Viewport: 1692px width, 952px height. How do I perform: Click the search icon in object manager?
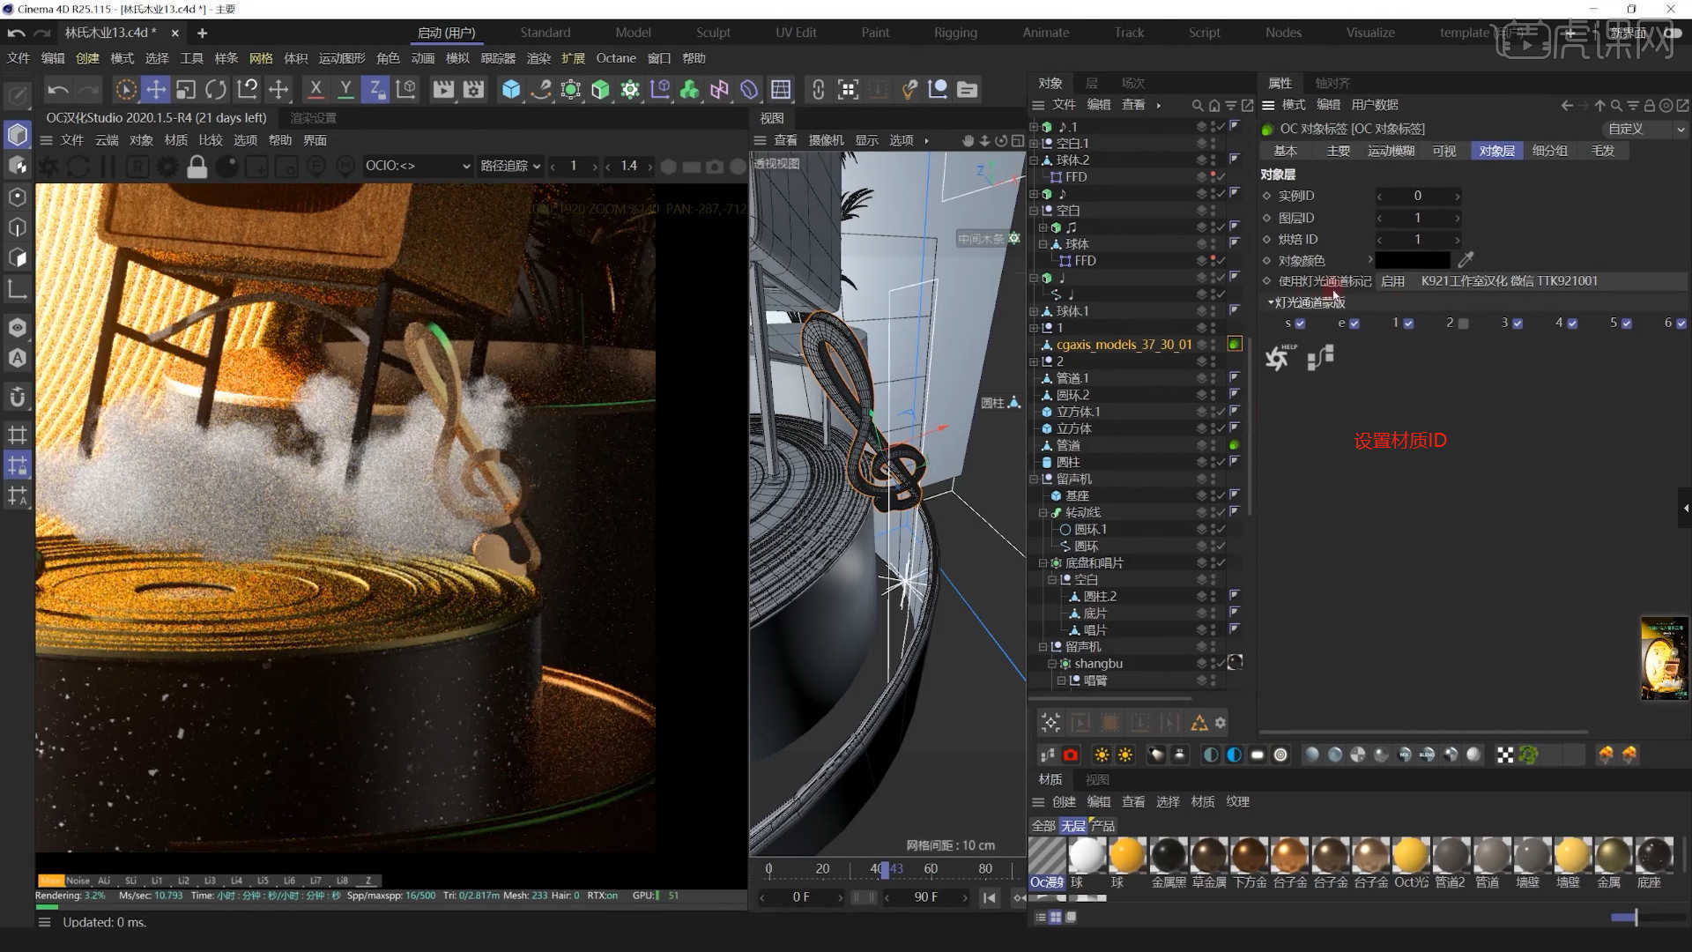click(1198, 105)
